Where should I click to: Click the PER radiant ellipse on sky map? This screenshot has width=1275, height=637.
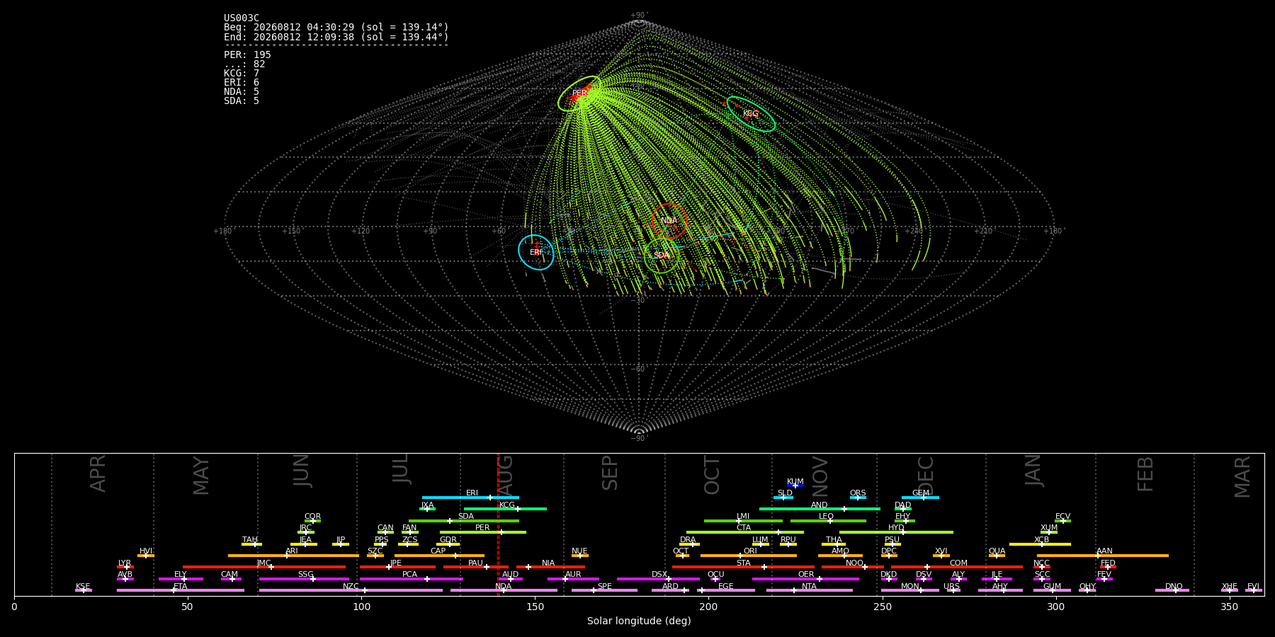click(x=580, y=93)
